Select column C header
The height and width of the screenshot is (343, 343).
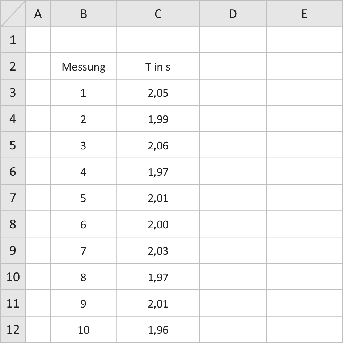pyautogui.click(x=158, y=14)
